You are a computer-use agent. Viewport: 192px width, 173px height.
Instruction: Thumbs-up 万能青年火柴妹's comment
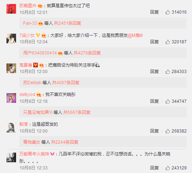168,168
